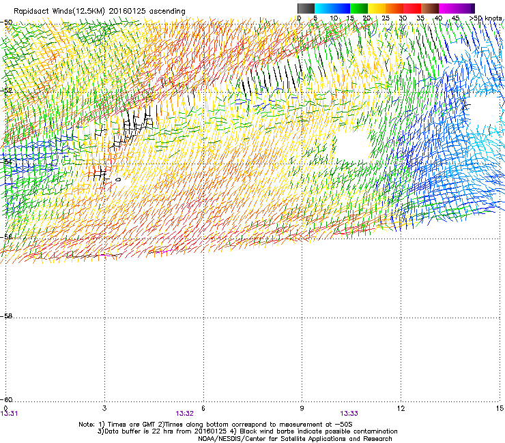Image resolution: width=505 pixels, height=443 pixels.
Task: Click the '9' longitude axis label
Action: [x=302, y=408]
